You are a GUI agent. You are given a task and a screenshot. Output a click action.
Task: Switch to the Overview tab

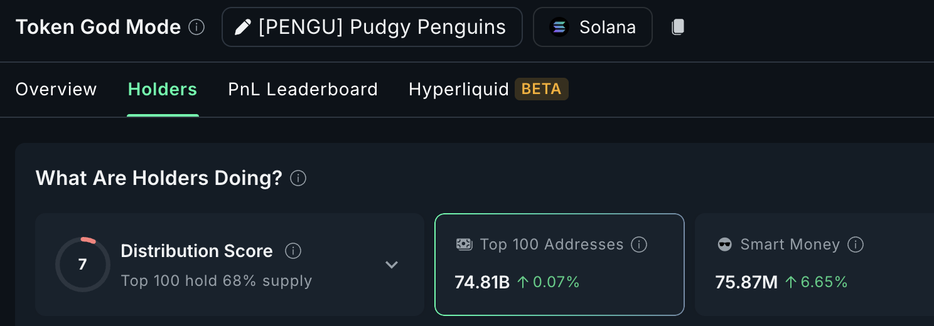tap(56, 90)
